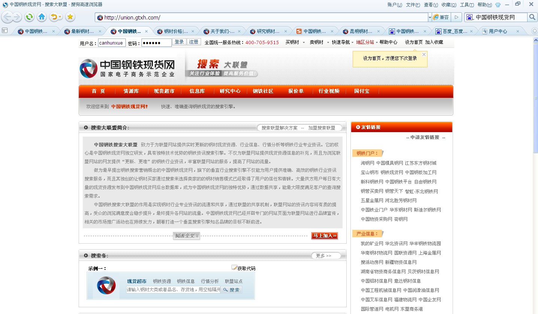
Task: Open favorites with the star icon
Action: (x=70, y=17)
